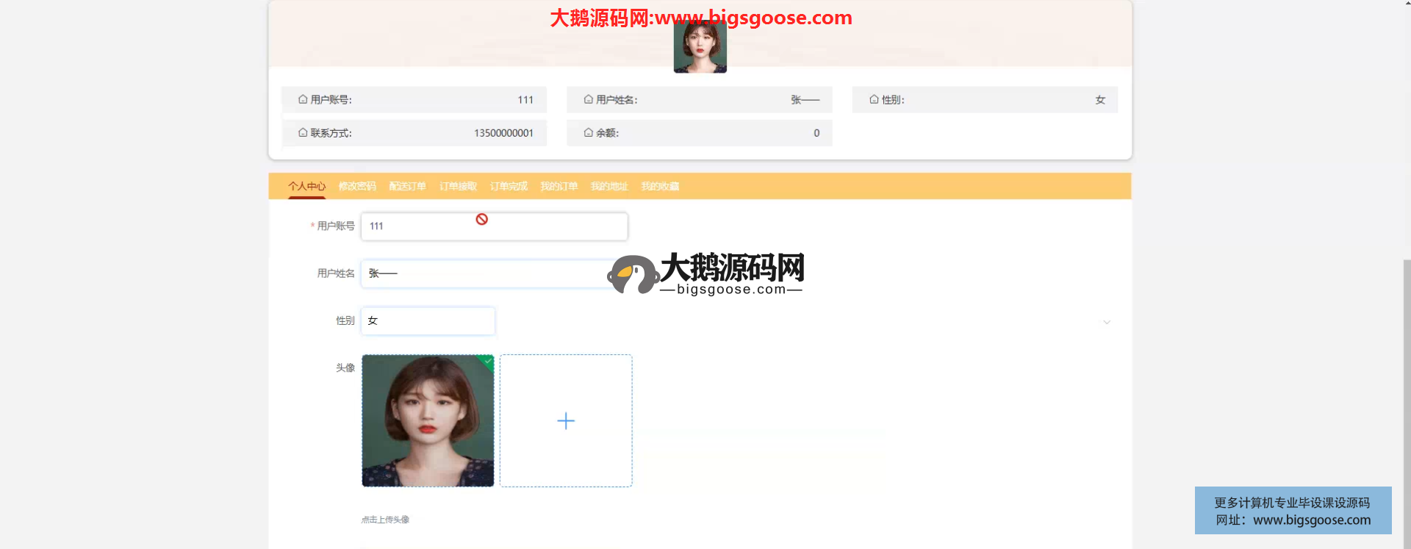Viewport: 1411px width, 549px height.
Task: Open the 我的地址 tab
Action: click(609, 187)
